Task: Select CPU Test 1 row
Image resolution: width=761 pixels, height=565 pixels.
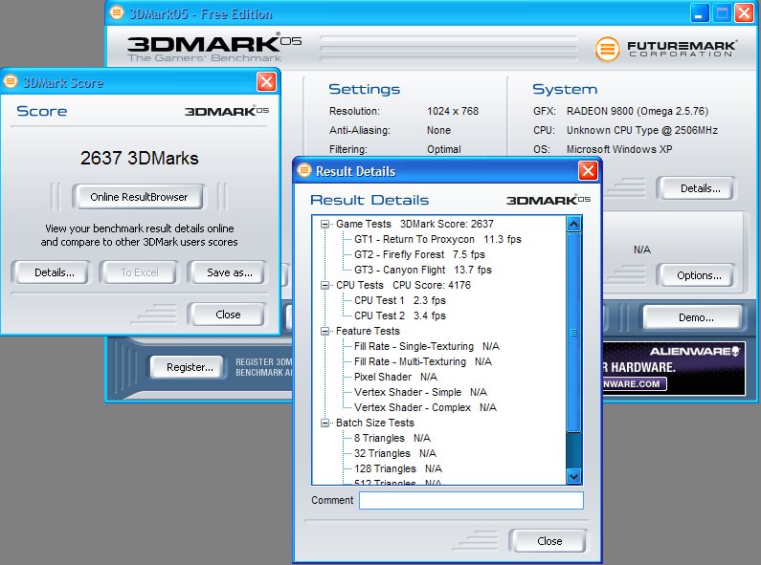Action: tap(400, 300)
